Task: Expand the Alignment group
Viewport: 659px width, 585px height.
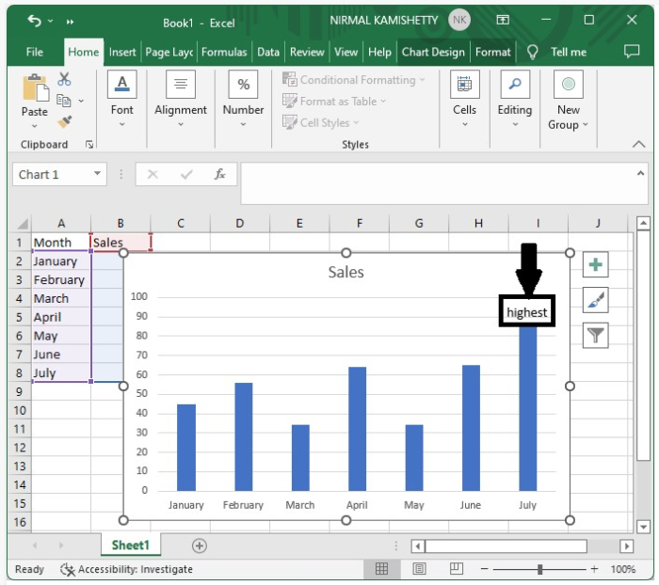Action: [181, 99]
